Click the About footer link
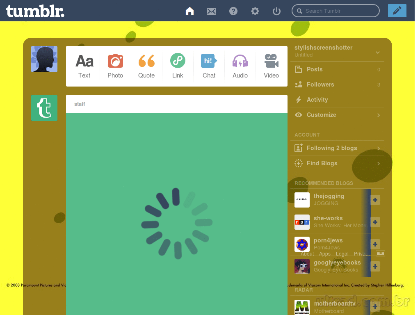The width and height of the screenshot is (420, 315). coord(307,253)
